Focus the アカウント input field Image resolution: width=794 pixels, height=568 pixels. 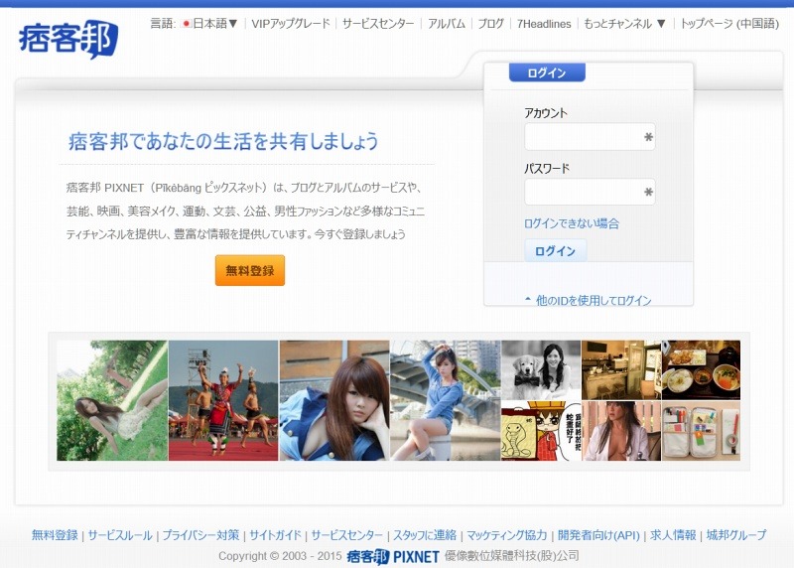583,137
